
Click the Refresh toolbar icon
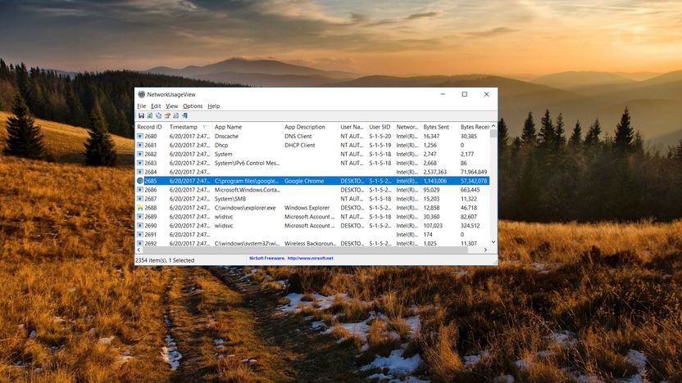coord(150,115)
